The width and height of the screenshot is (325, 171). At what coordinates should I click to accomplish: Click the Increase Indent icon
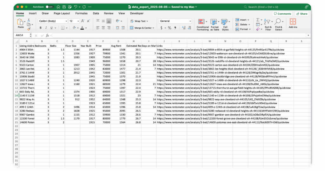123,28
